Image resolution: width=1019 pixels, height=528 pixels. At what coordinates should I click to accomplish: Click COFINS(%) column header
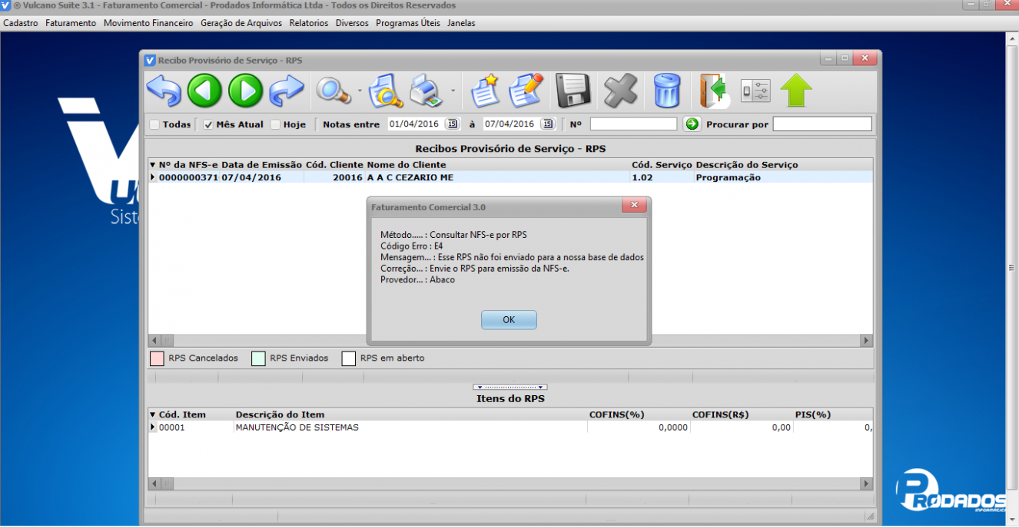(x=616, y=414)
